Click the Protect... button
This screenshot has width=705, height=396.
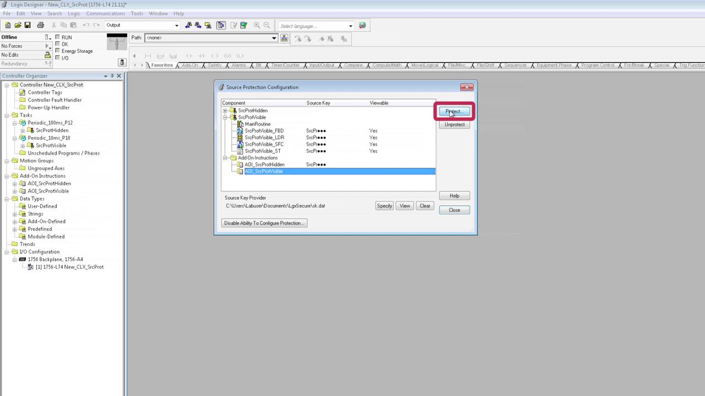[454, 112]
